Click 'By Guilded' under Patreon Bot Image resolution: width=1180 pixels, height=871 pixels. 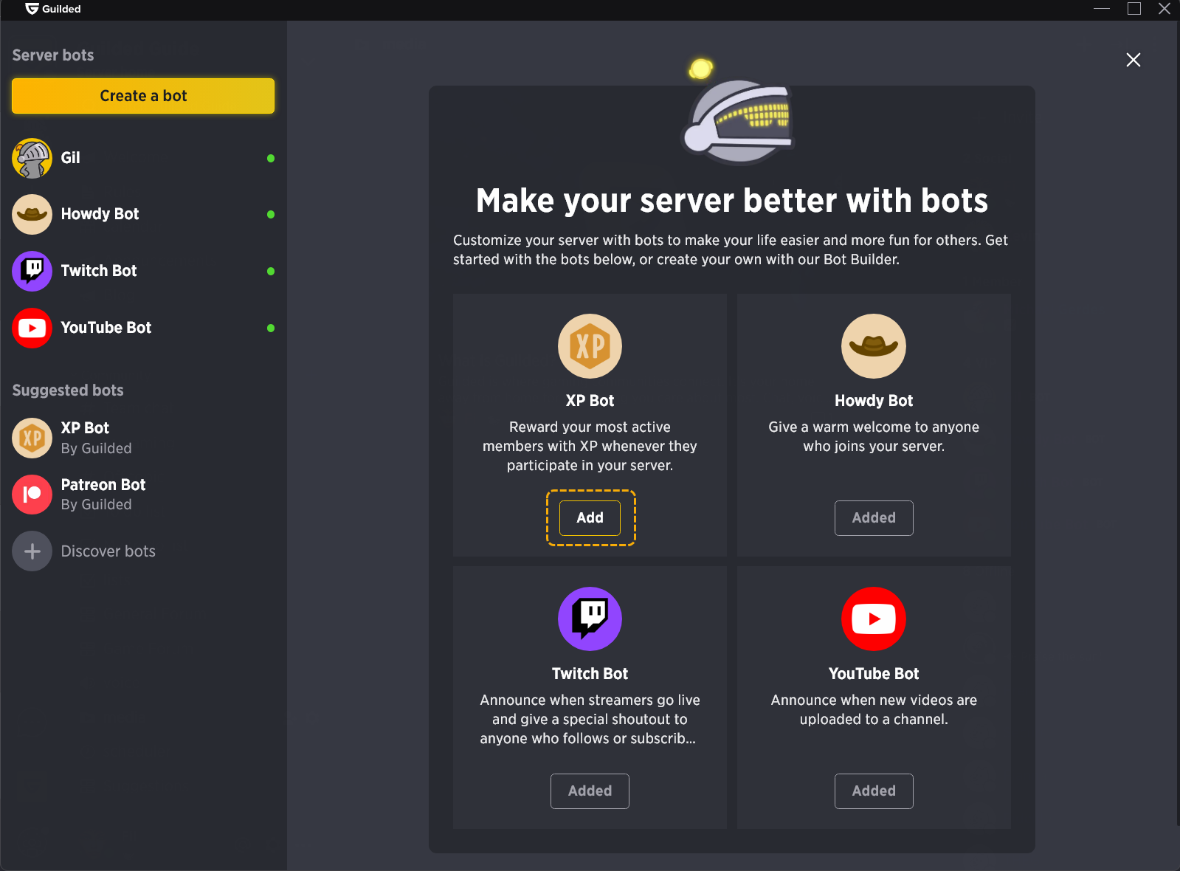coord(97,505)
